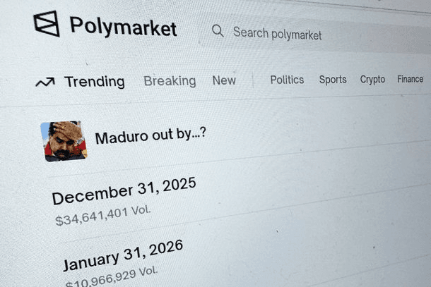
Task: Switch to the Breaking tab
Action: point(170,81)
